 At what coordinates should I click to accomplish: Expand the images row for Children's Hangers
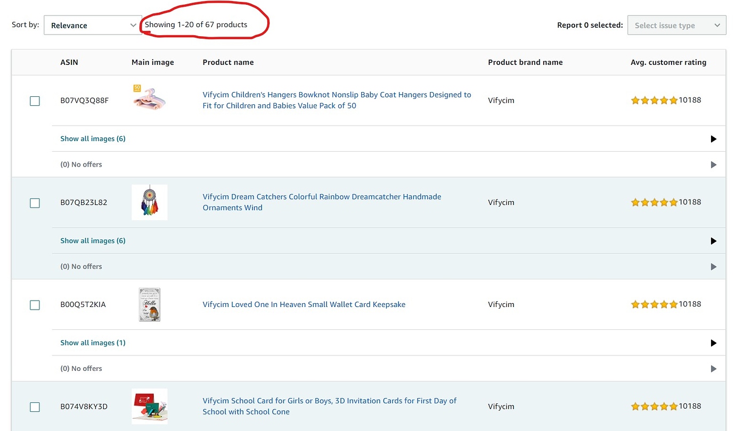point(714,139)
